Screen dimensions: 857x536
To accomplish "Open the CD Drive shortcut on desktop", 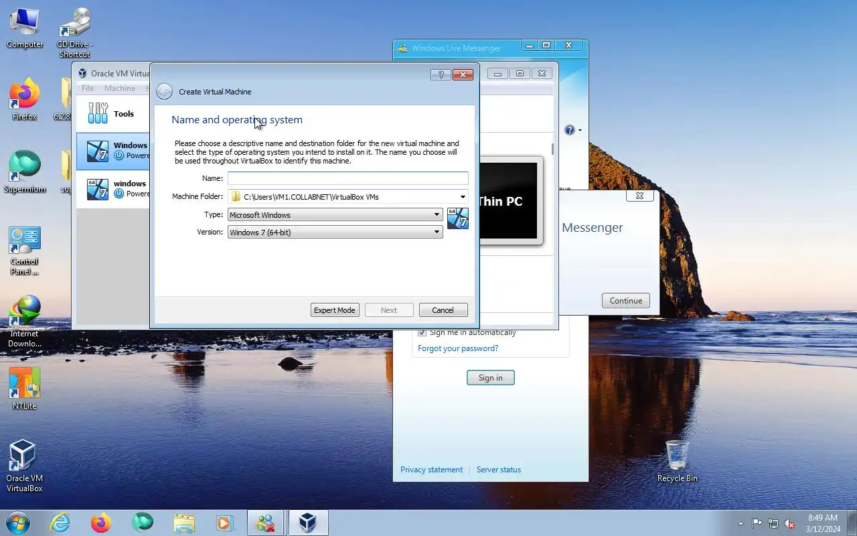I will (x=74, y=32).
